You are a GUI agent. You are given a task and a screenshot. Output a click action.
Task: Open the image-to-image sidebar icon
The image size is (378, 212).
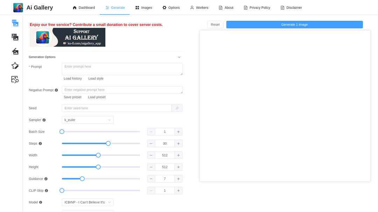point(15,37)
